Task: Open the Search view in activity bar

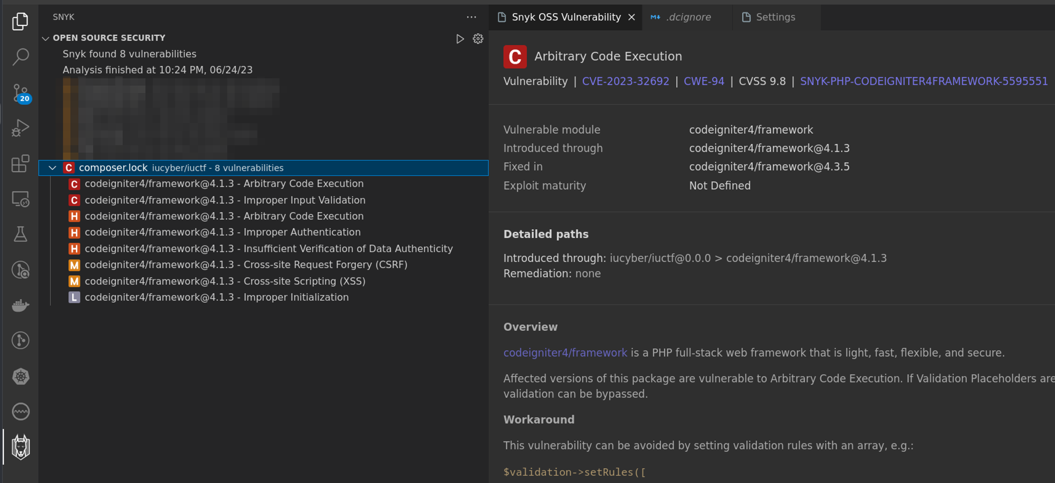Action: (x=20, y=56)
